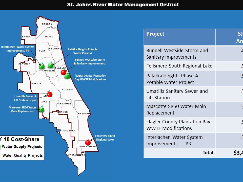Click the INDIAN RIVER county name
The width and height of the screenshot is (243, 182).
click(x=87, y=147)
